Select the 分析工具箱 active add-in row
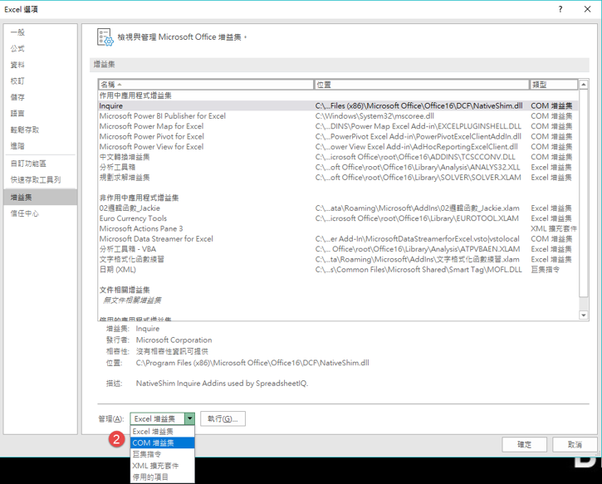Image resolution: width=602 pixels, height=484 pixels. pos(338,167)
